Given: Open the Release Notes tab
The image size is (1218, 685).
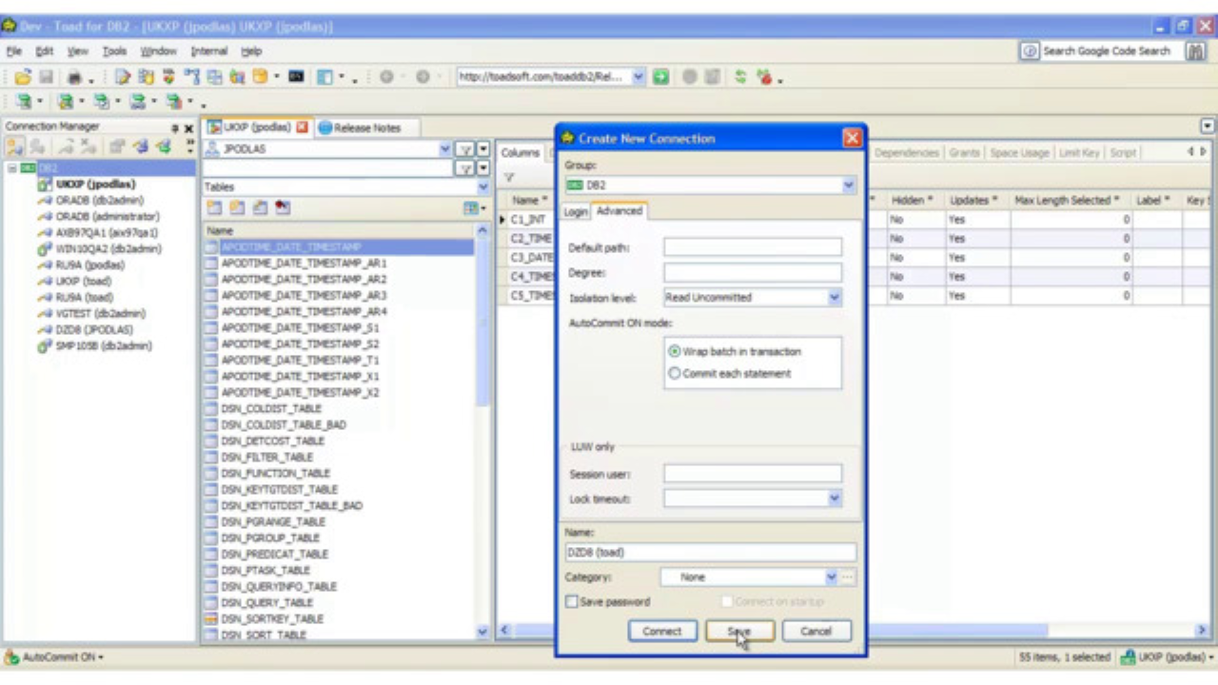Looking at the screenshot, I should pos(366,127).
